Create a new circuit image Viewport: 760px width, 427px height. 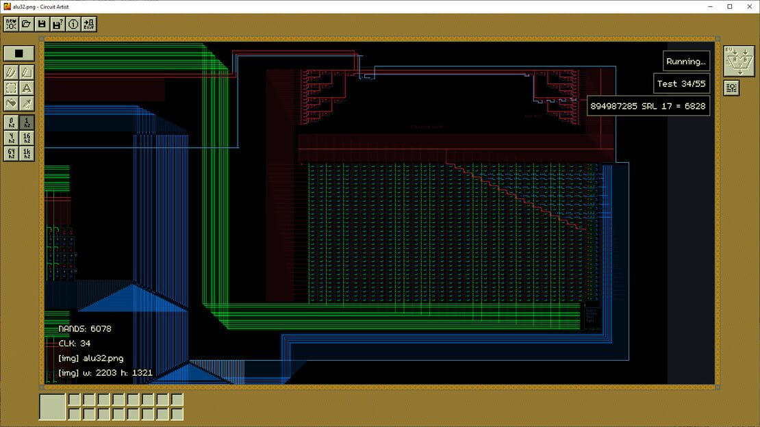point(11,24)
